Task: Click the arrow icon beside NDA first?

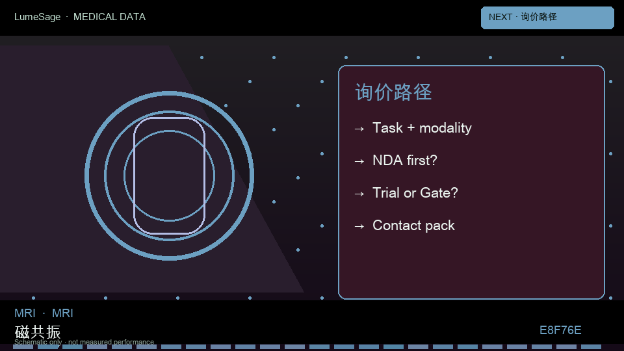Action: pos(359,161)
